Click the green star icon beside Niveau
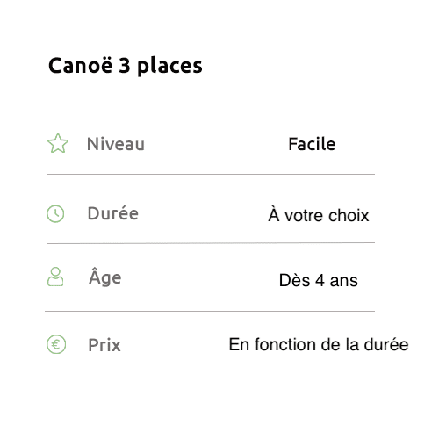Viewport: 439px width, 439px height. 58,143
